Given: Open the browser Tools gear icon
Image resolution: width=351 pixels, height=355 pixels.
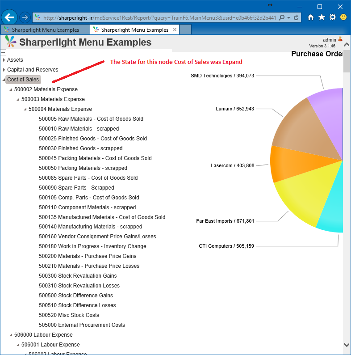Looking at the screenshot, I should [x=332, y=17].
